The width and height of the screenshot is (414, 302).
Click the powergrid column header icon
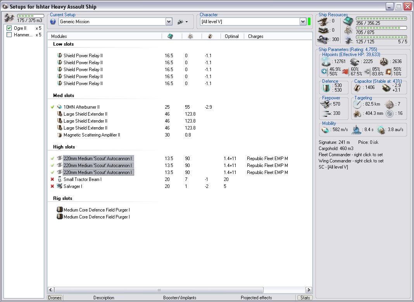tap(190, 36)
